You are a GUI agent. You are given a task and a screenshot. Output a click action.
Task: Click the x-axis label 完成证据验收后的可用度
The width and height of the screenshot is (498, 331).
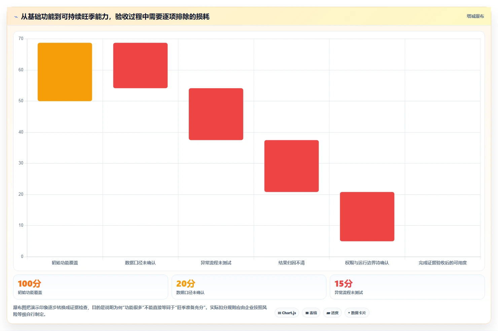click(443, 263)
